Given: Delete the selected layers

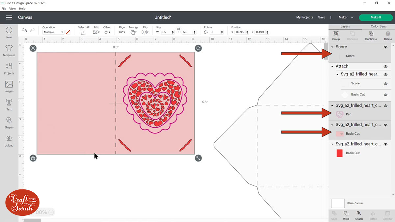Looking at the screenshot, I should point(388,36).
